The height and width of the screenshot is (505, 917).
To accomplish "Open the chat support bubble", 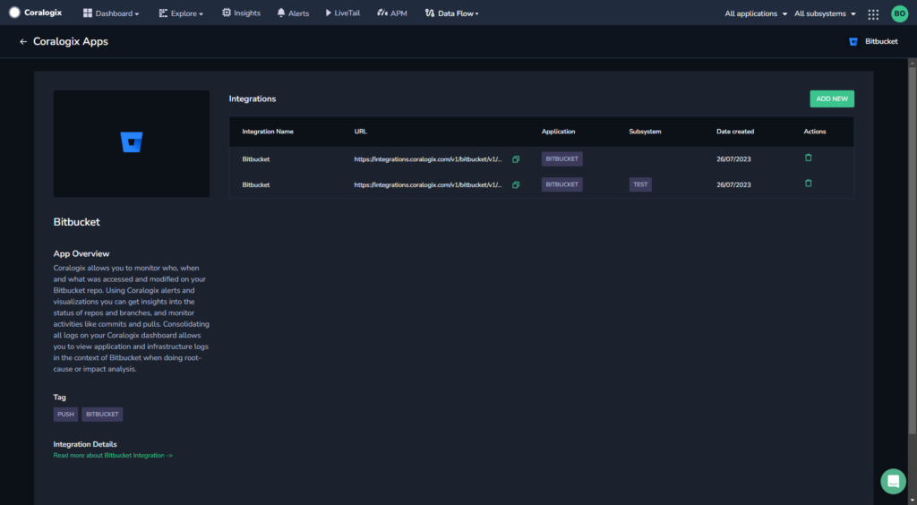I will click(x=893, y=481).
